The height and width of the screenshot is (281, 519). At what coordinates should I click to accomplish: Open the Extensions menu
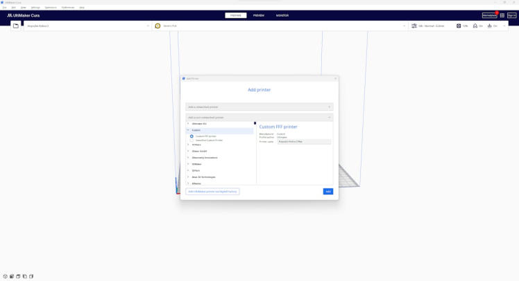click(51, 7)
